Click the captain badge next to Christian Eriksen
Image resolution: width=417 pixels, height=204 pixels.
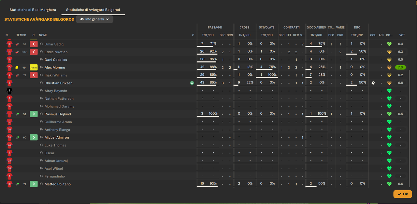tap(192, 83)
